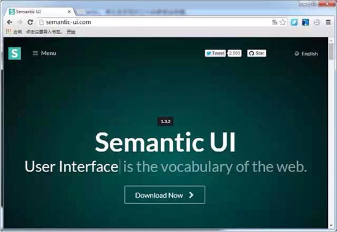Click the Tweet button
This screenshot has width=337, height=232.
(x=215, y=53)
